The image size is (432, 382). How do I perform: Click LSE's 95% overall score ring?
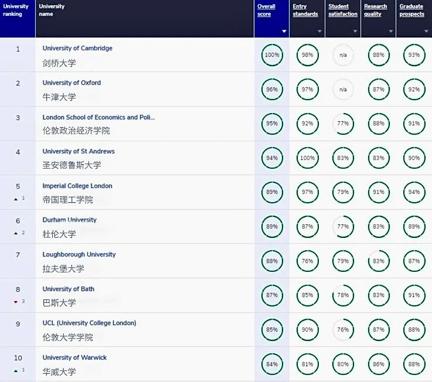(272, 124)
